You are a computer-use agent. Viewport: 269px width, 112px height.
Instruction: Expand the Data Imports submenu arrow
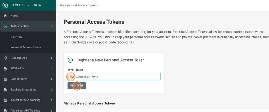pos(52,79)
